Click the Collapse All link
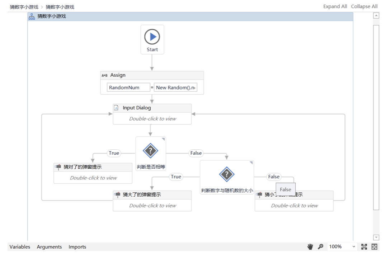The image size is (386, 255). (x=364, y=6)
